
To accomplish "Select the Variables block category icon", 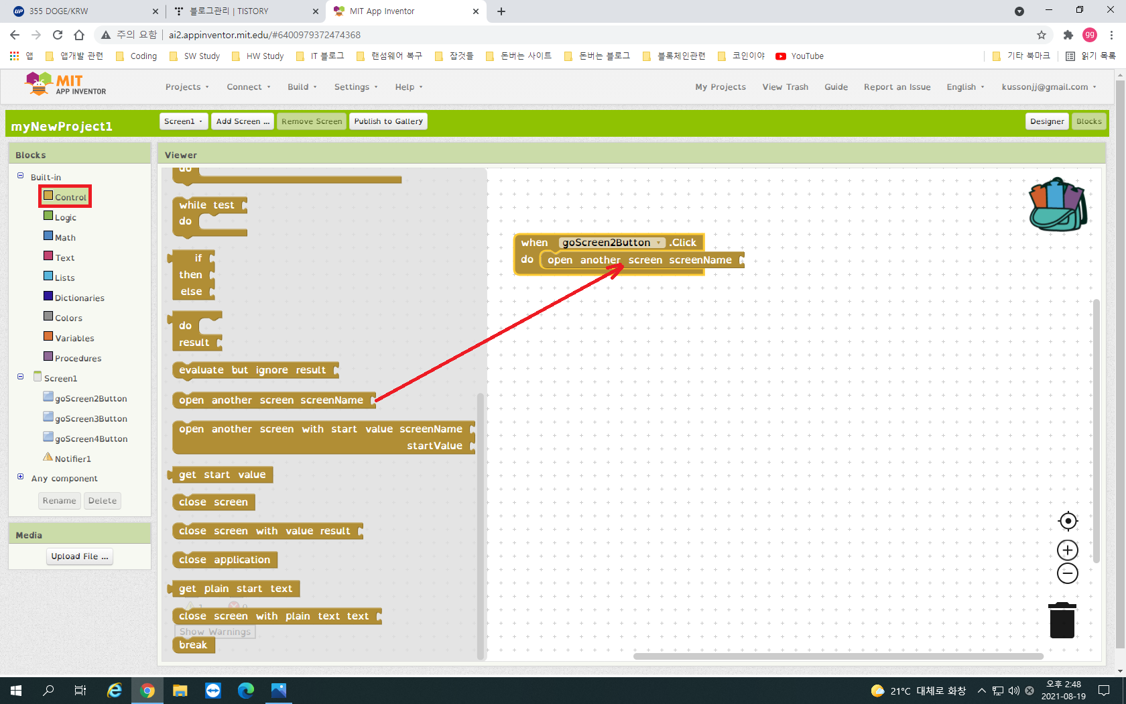I will (48, 337).
